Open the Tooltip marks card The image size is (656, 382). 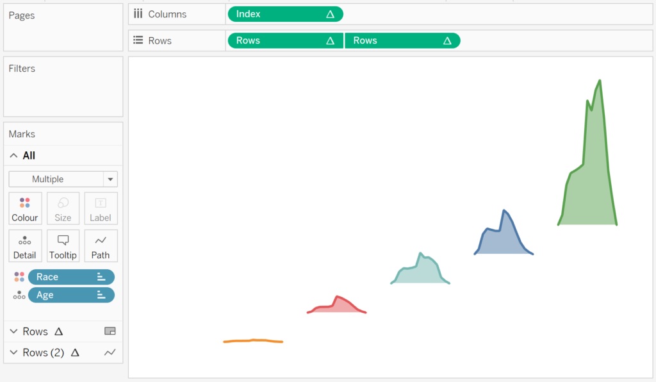point(63,245)
